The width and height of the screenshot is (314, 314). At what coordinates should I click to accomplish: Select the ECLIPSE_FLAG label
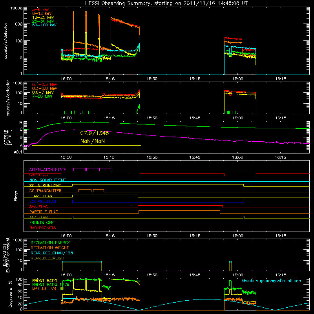point(43,201)
